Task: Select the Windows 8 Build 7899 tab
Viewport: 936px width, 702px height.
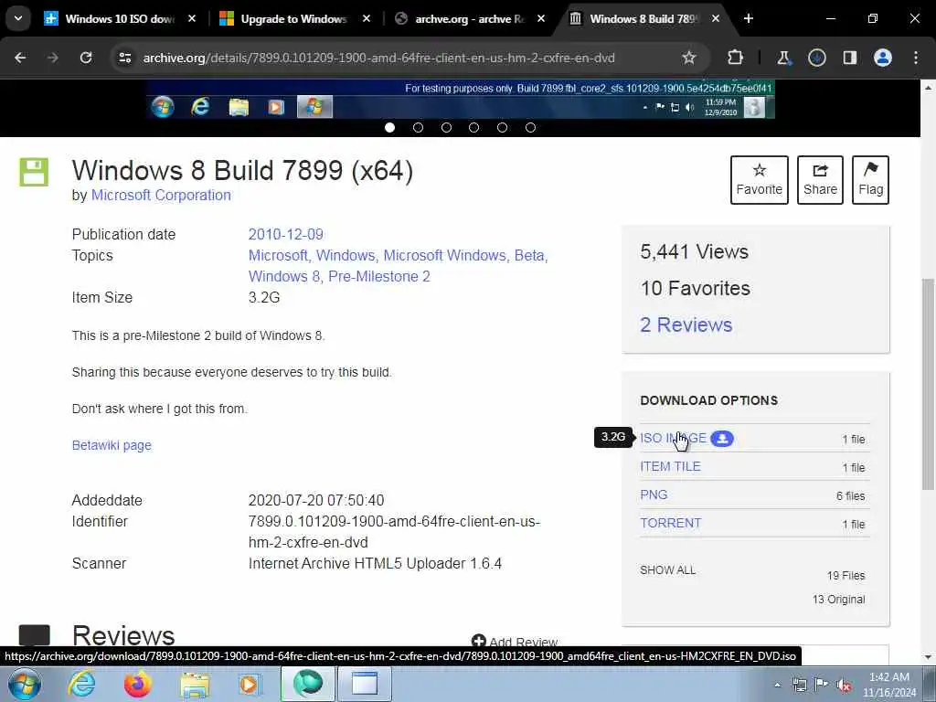Action: tap(643, 18)
